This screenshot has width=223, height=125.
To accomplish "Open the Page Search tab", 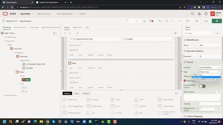I will click(77, 27).
